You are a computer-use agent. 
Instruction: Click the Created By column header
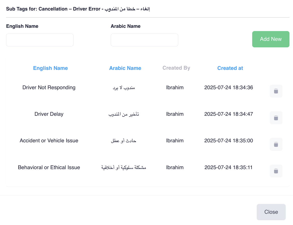coord(176,68)
